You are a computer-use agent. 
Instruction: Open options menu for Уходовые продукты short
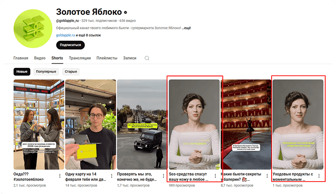(319, 176)
